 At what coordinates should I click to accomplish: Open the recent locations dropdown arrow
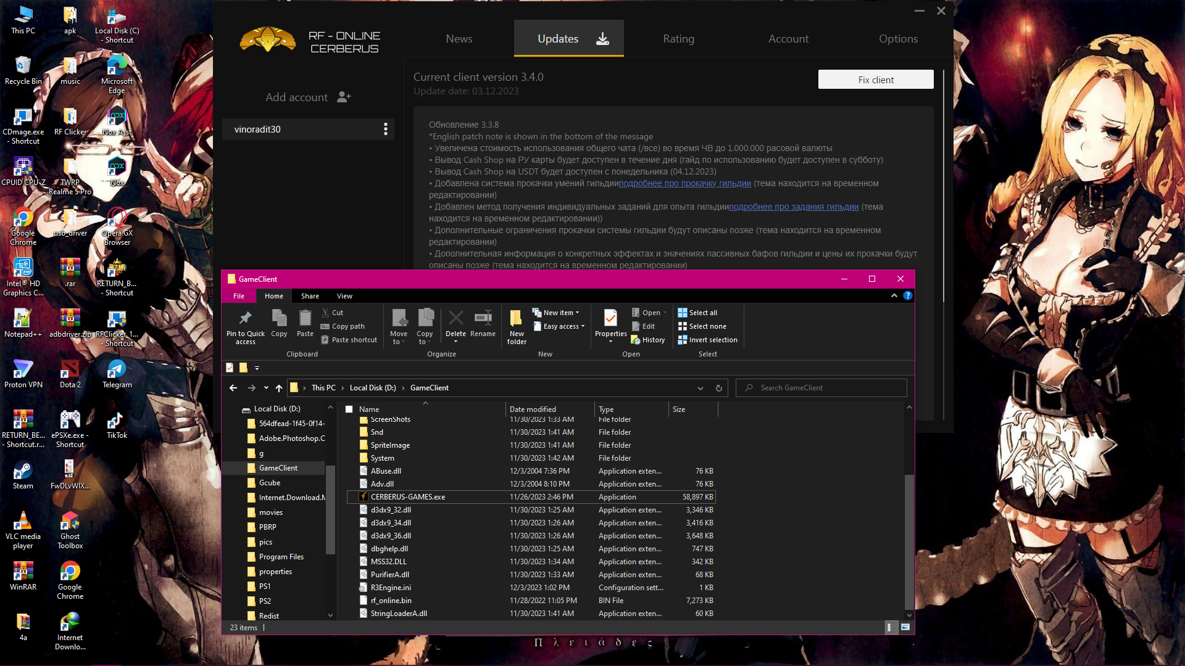[x=266, y=388]
